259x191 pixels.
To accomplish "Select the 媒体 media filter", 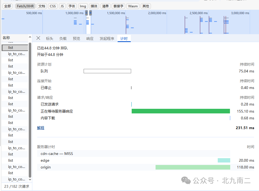I will pos(94,6).
